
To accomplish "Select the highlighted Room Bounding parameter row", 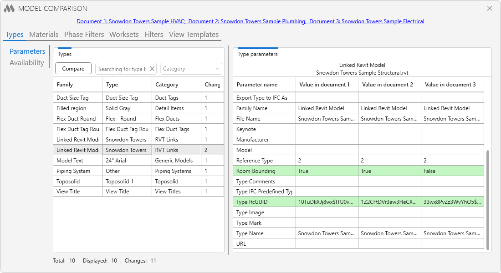I will (358, 171).
